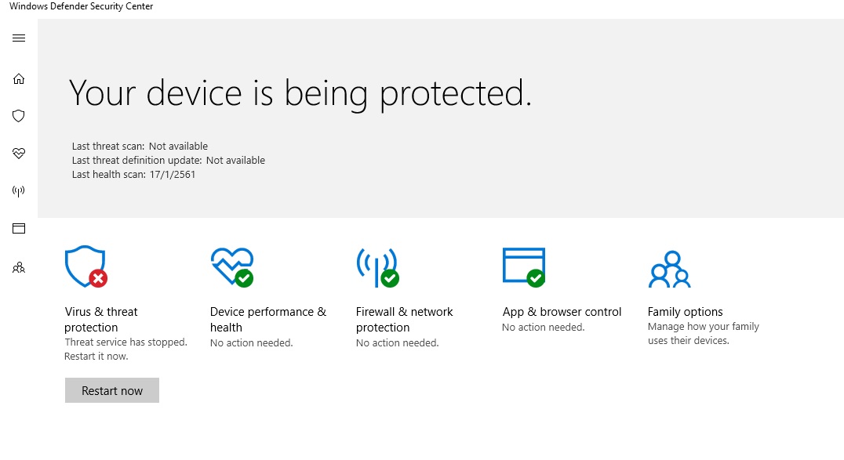
Task: Click the App & browser control sidebar icon
Action: (18, 228)
